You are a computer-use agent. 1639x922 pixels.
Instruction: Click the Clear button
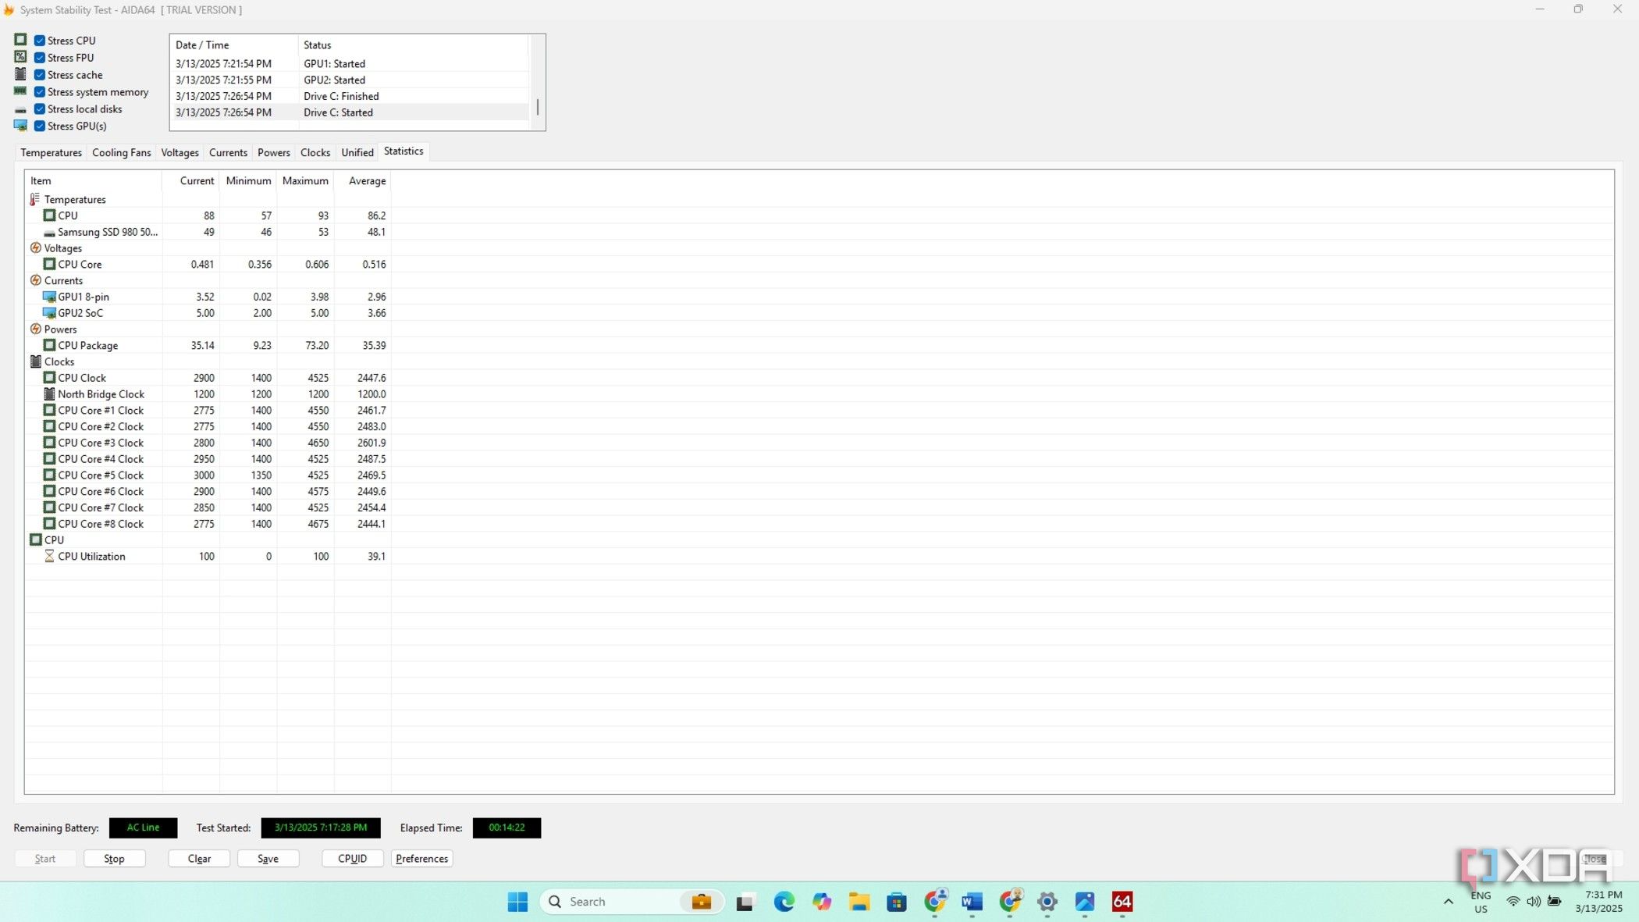point(199,859)
